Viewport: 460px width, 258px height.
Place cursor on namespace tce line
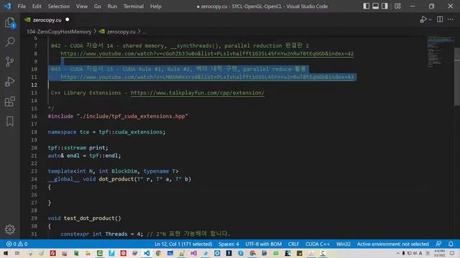(106, 132)
